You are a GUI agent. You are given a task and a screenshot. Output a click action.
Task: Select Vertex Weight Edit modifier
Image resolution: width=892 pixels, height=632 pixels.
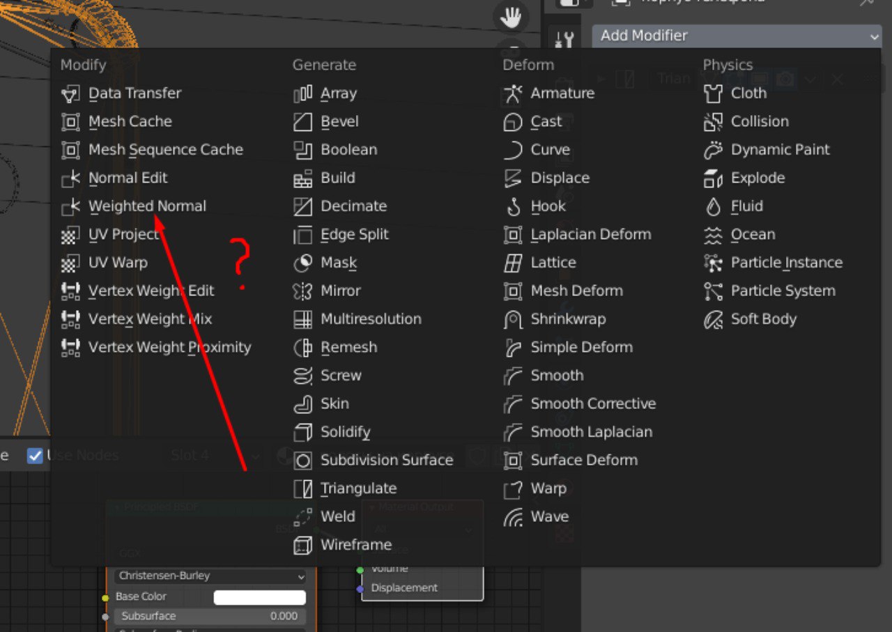(151, 291)
